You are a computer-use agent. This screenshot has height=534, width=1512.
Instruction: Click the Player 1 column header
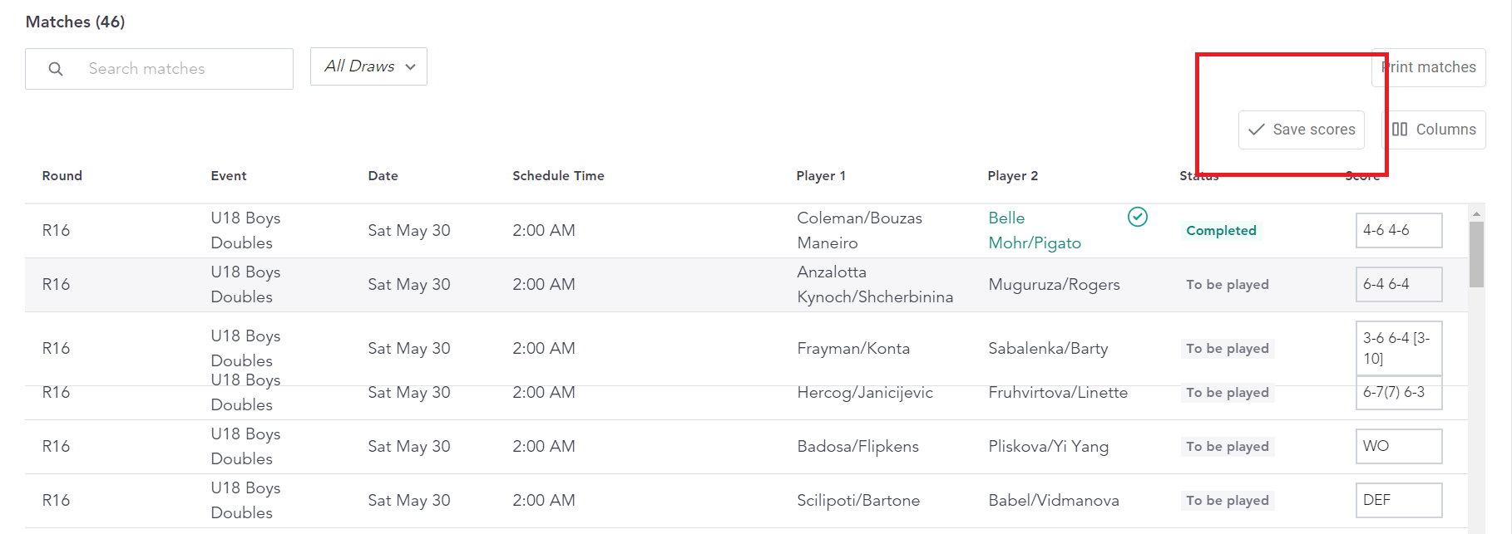pos(821,175)
